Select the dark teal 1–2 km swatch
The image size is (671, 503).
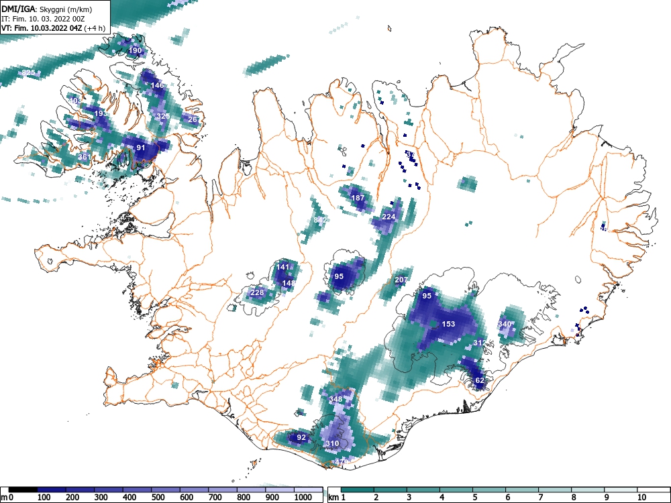(x=358, y=490)
